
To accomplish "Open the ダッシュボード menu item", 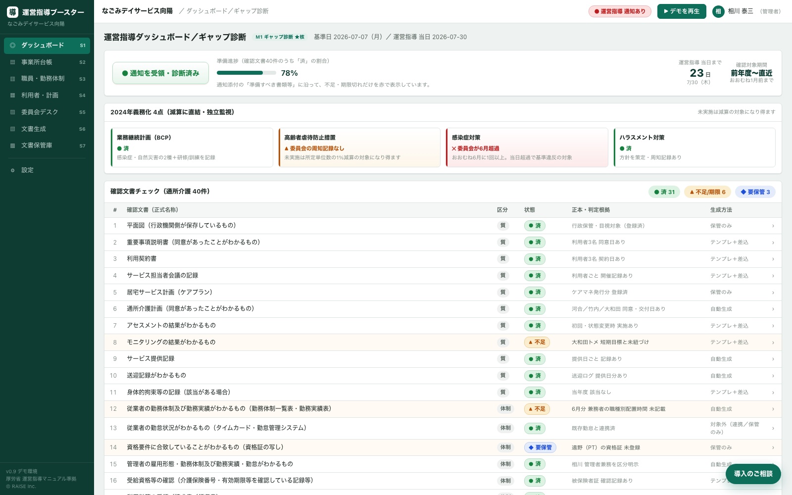I will 47,46.
